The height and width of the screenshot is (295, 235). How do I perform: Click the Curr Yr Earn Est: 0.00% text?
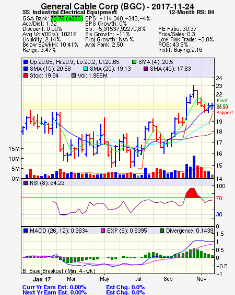(x=54, y=287)
